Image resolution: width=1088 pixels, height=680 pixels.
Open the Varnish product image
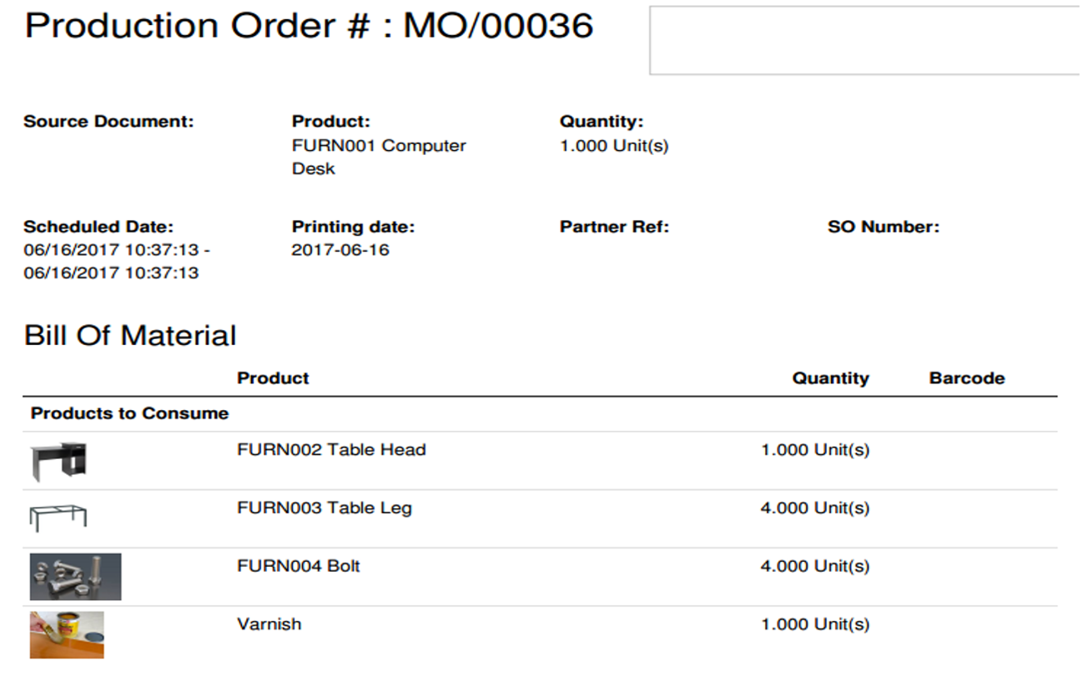click(67, 635)
